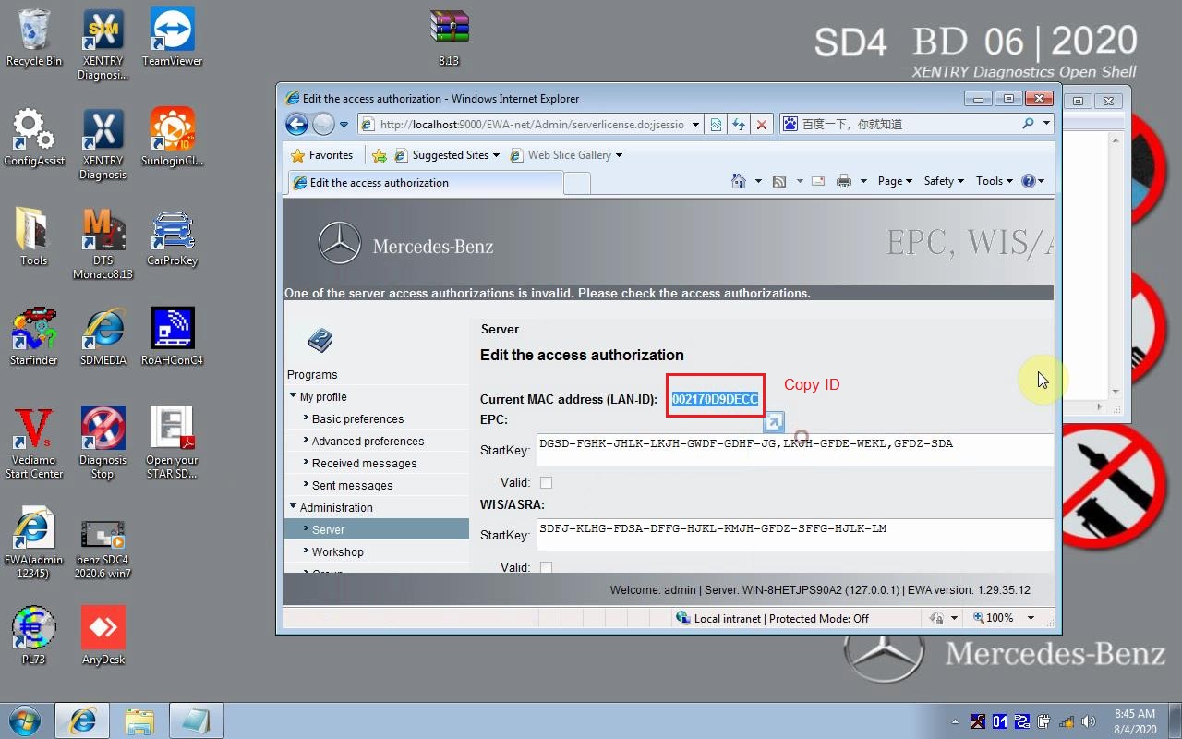This screenshot has width=1182, height=739.
Task: Open the Print options dropdown arrow
Action: tap(863, 181)
